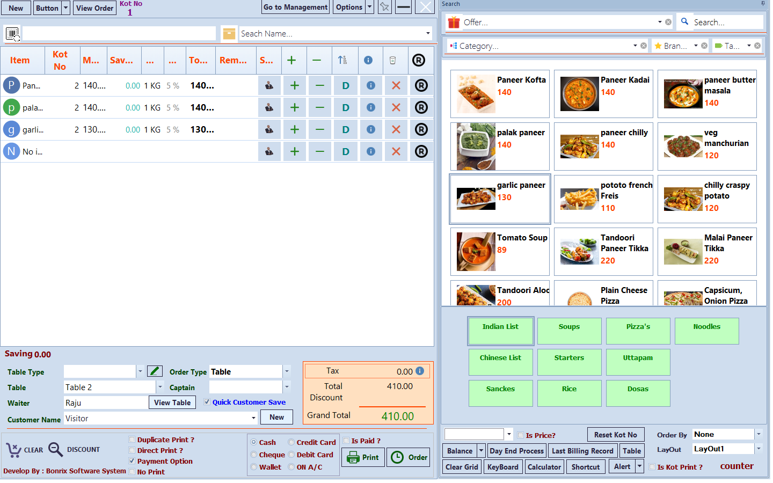Enable the Duplicate Print checkbox
773x483 pixels.
(x=132, y=440)
